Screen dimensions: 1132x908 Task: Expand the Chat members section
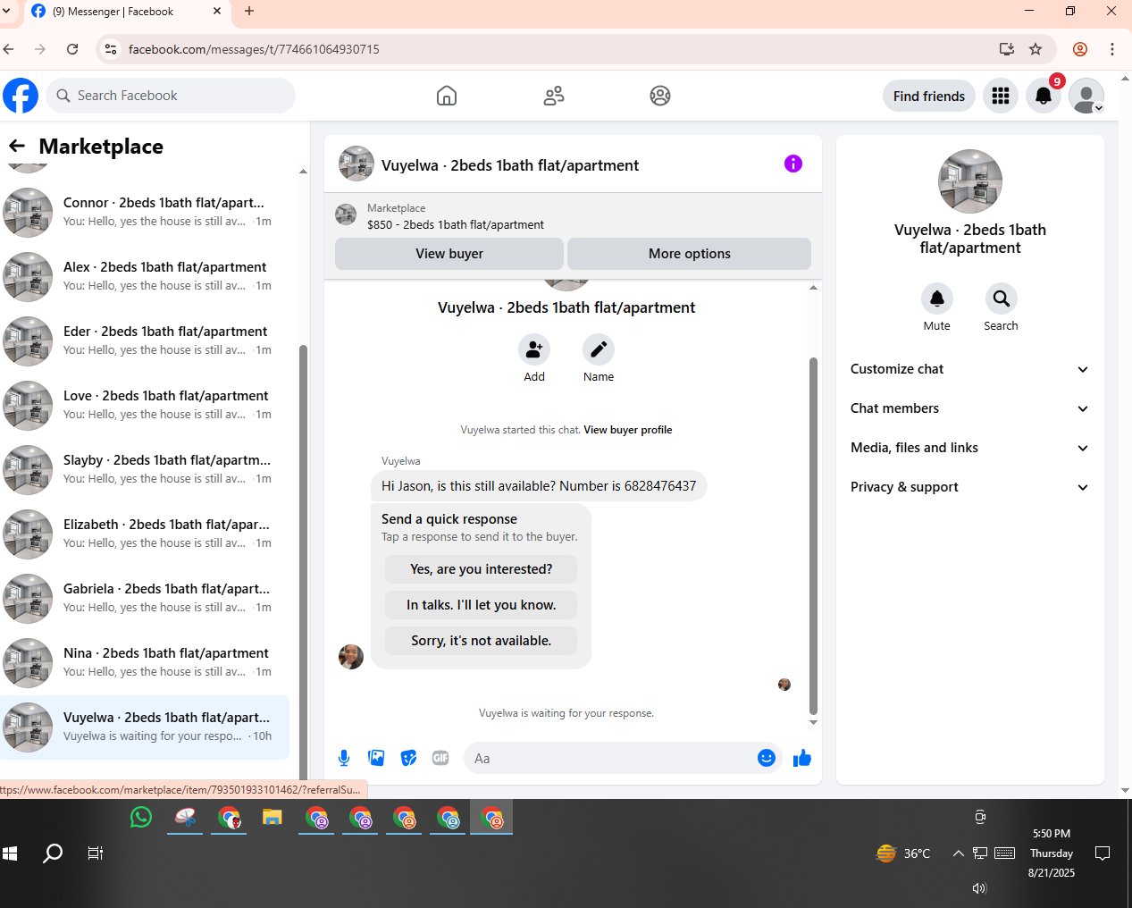click(x=970, y=408)
